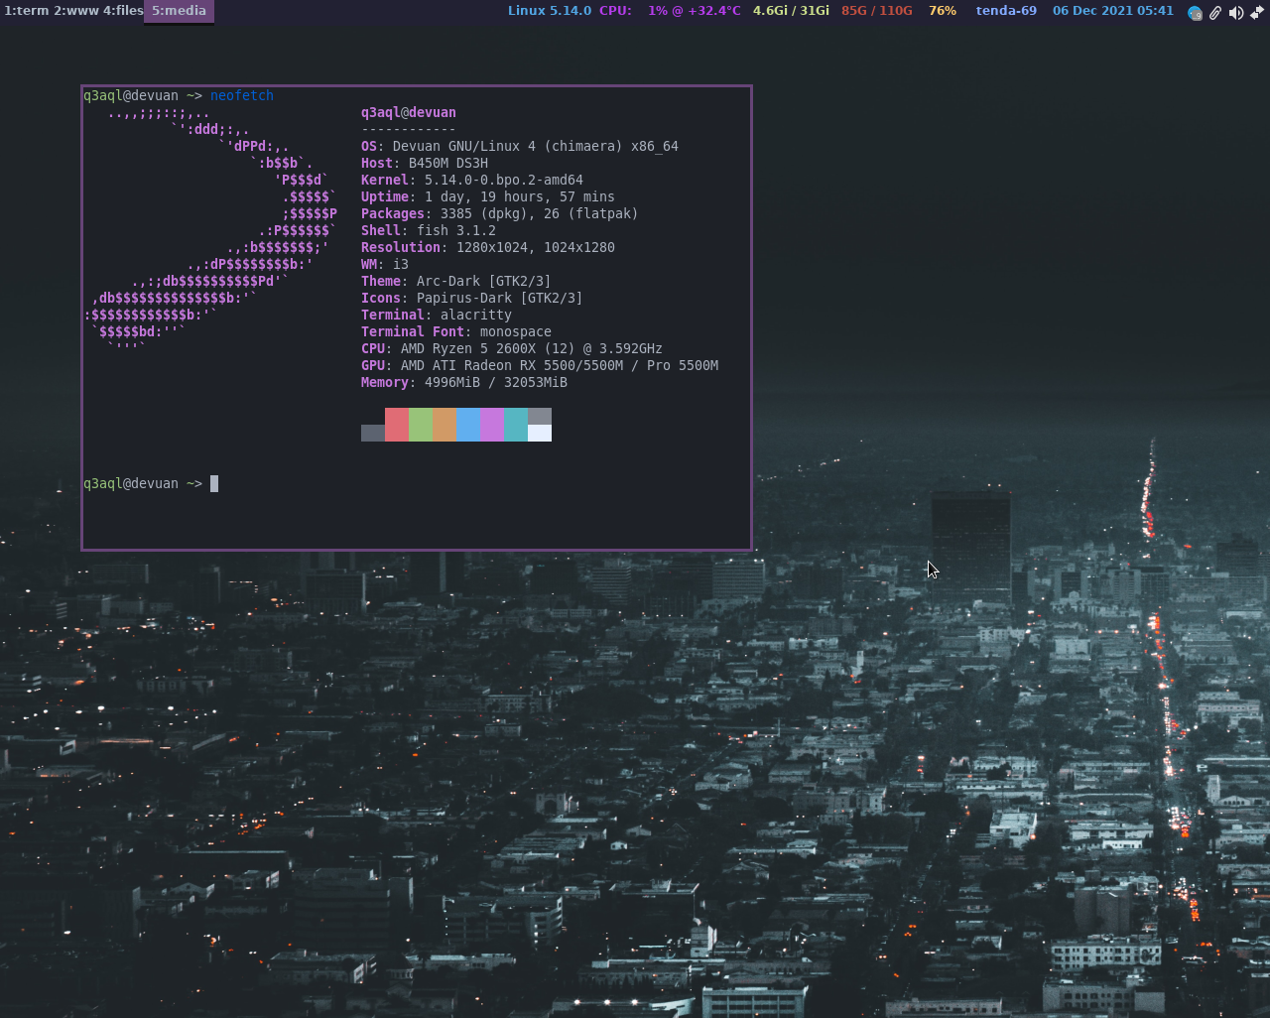This screenshot has height=1018, width=1270.
Task: Click the 4.6Gi / 31Gi memory block
Action: tap(791, 11)
